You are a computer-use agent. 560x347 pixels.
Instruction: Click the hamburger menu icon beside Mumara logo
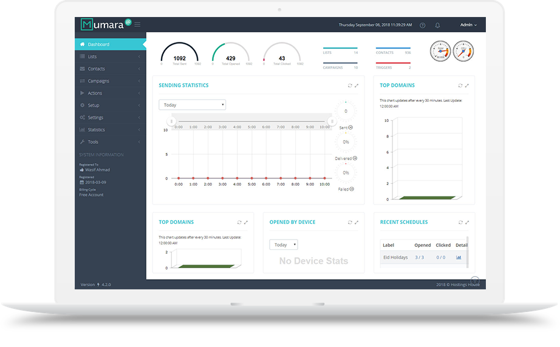[137, 25]
